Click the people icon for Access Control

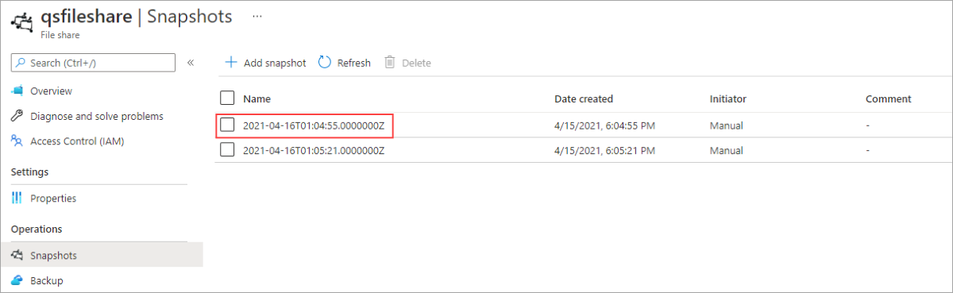point(17,141)
